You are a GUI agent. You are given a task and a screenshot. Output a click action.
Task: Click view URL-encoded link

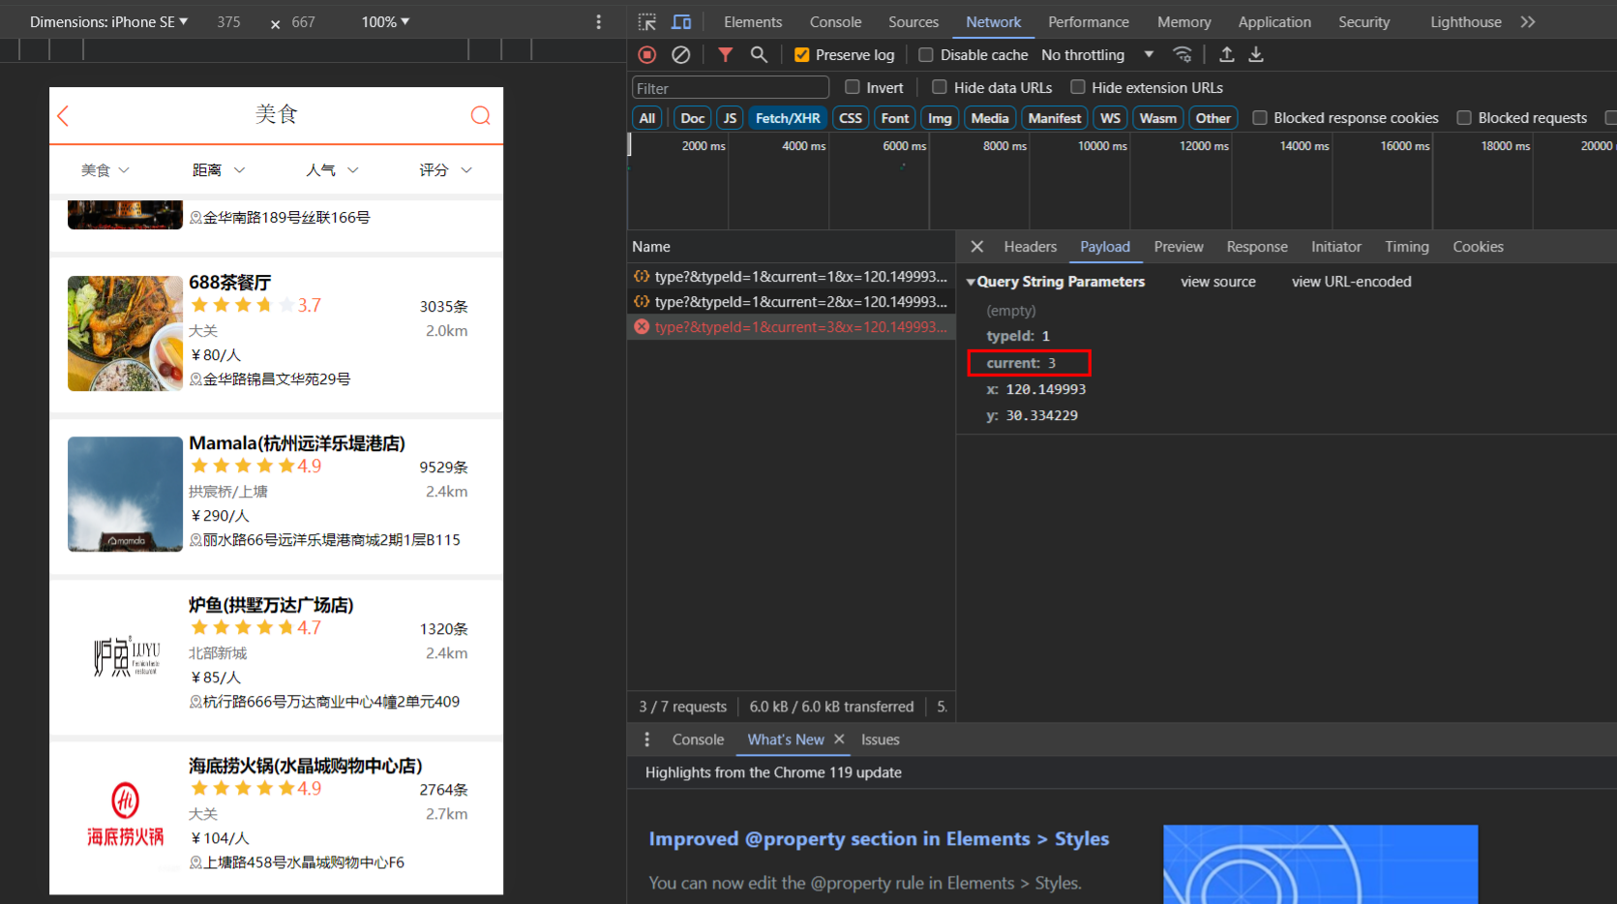(x=1351, y=282)
